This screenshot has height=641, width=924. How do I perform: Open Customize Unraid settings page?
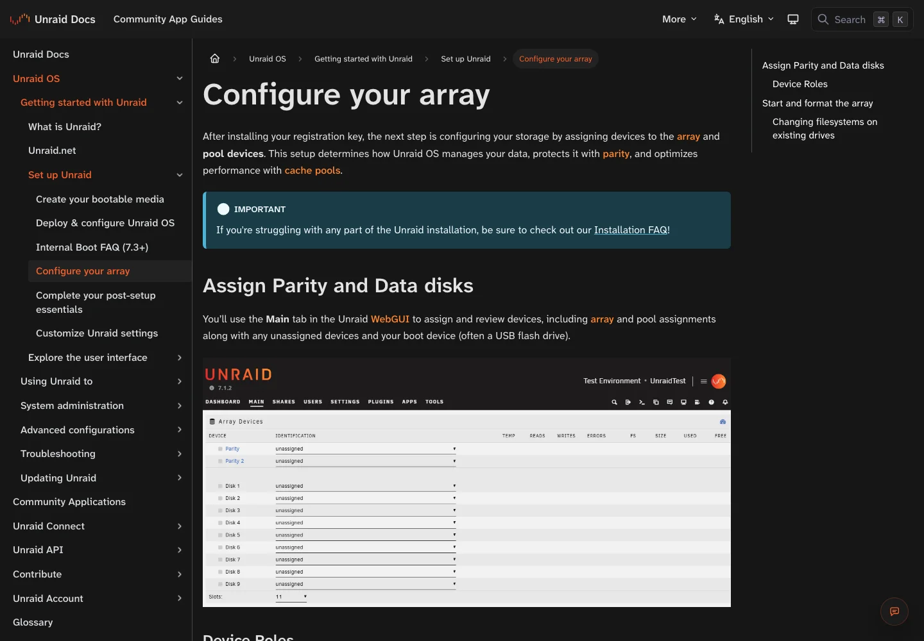[97, 333]
